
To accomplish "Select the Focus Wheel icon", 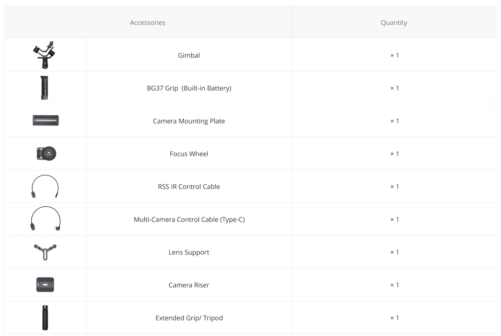I will (x=46, y=153).
